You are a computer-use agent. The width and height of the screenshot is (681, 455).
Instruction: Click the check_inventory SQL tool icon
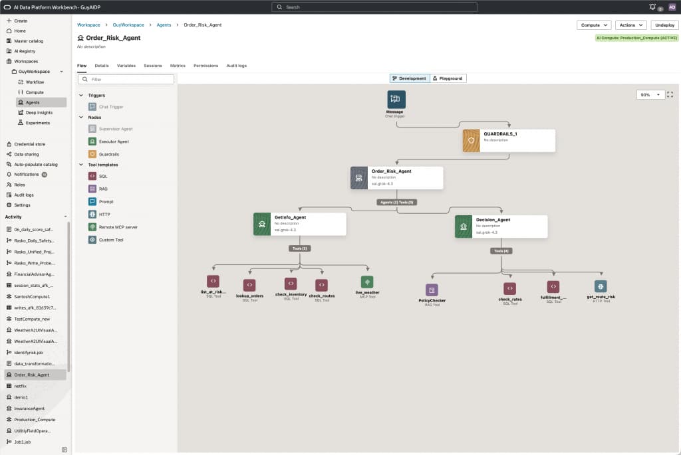pyautogui.click(x=291, y=284)
